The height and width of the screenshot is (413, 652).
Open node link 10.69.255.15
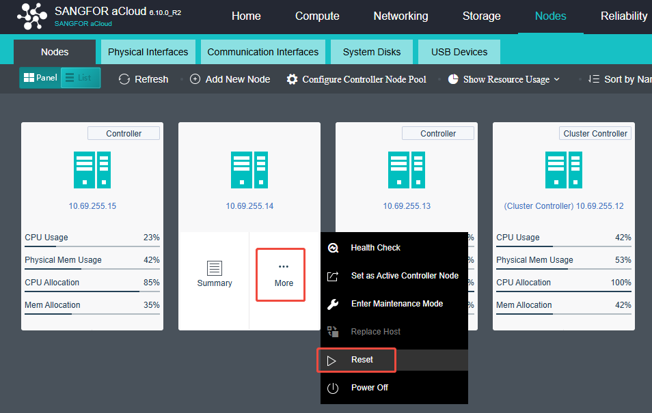pos(92,206)
